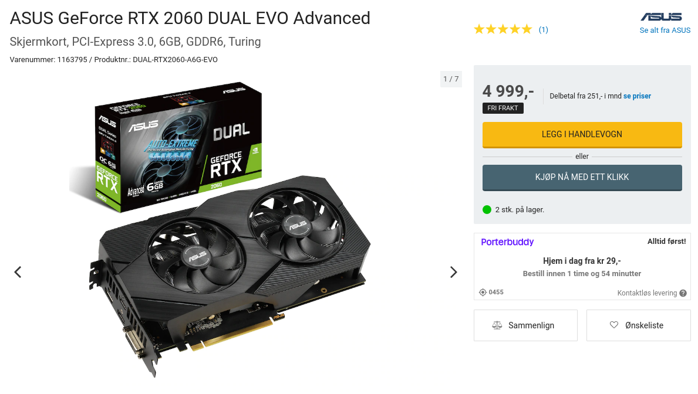The image size is (698, 394).
Task: Click the main graphics card product image
Action: pos(221,229)
